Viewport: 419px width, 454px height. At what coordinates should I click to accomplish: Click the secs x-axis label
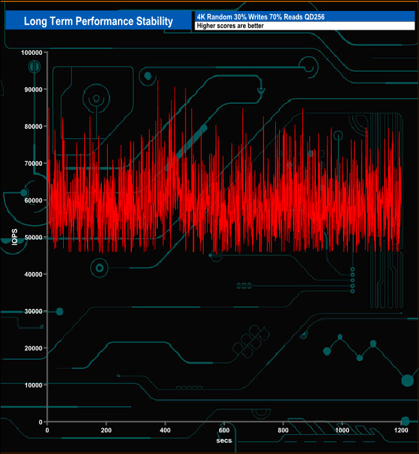pyautogui.click(x=224, y=440)
